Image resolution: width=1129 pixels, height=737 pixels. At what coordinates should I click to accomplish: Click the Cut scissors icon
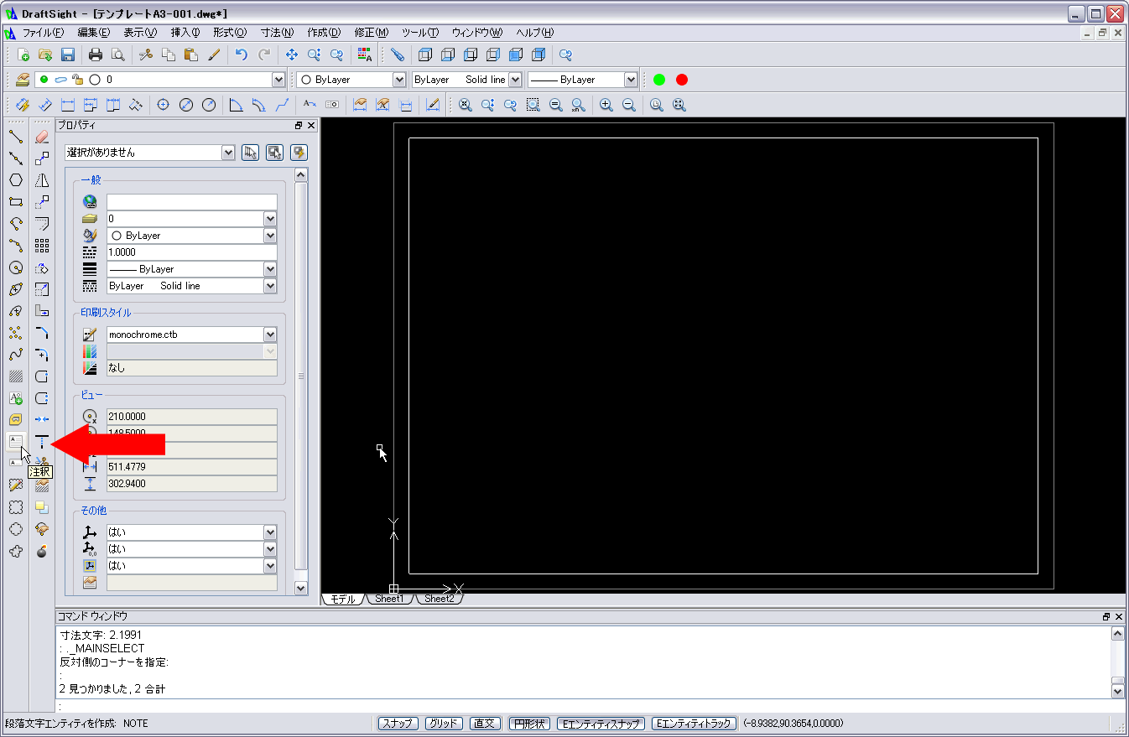pos(146,55)
